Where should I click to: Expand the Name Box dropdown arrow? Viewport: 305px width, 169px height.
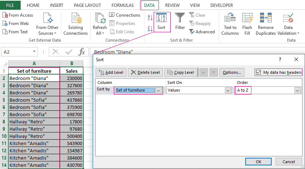(x=34, y=52)
